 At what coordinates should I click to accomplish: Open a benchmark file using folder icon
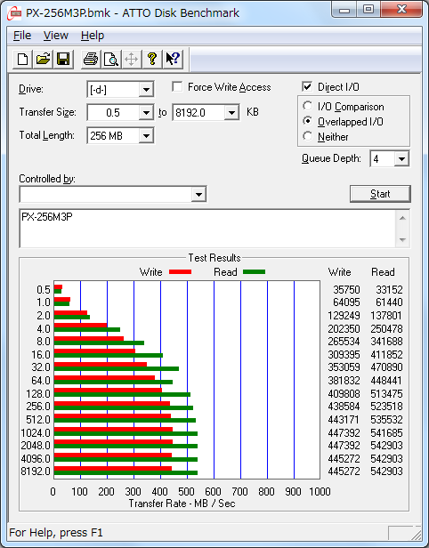click(43, 59)
